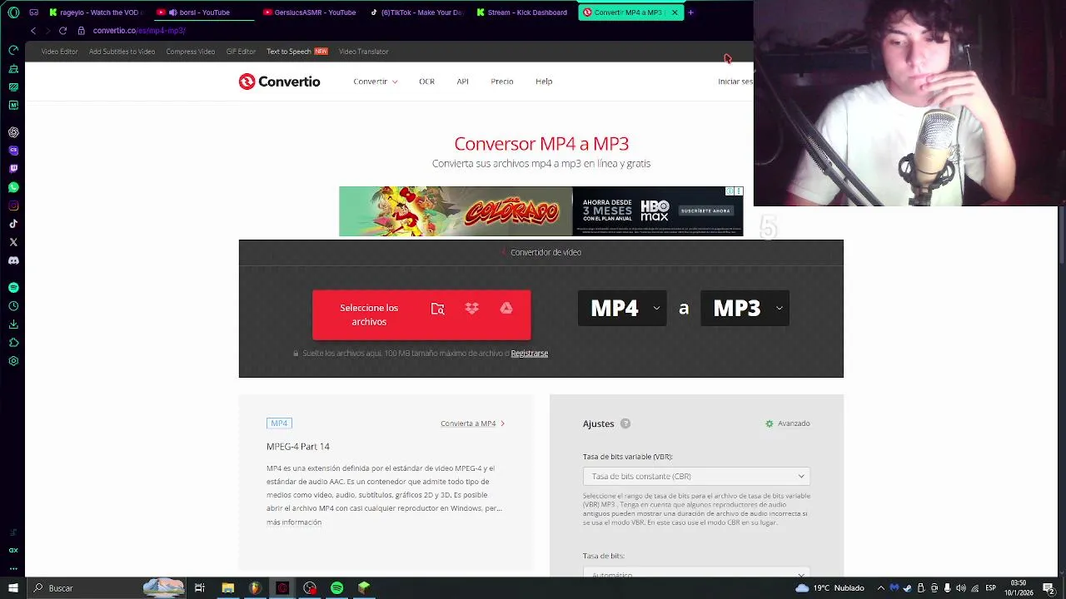This screenshot has width=1066, height=599.
Task: Click the Convertio logo
Action: point(279,82)
